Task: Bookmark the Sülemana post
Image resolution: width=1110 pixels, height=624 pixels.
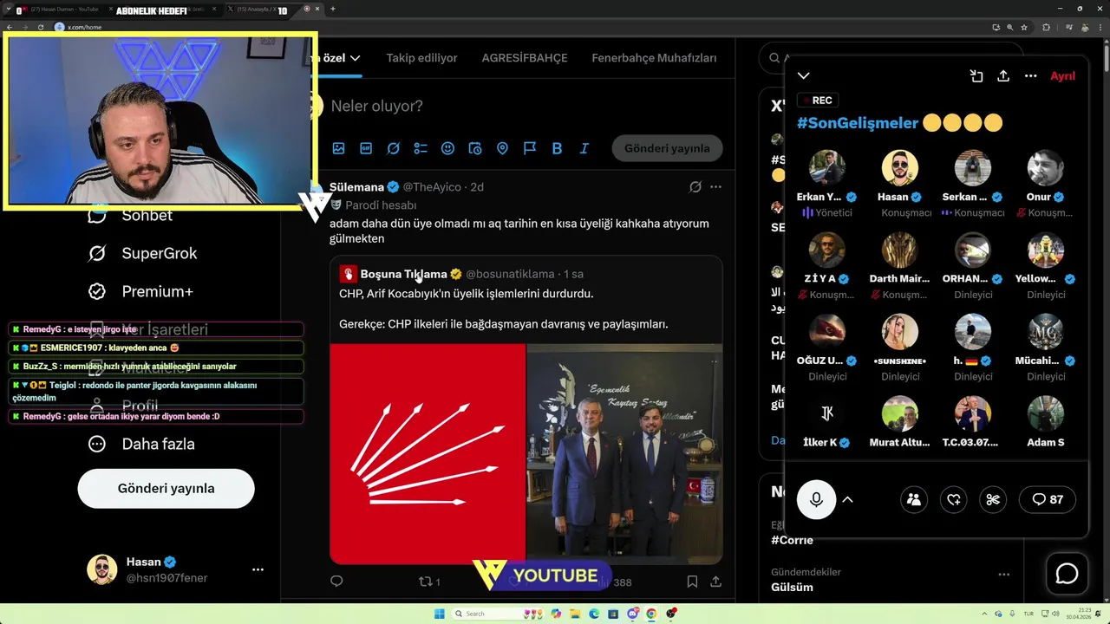Action: 692,582
